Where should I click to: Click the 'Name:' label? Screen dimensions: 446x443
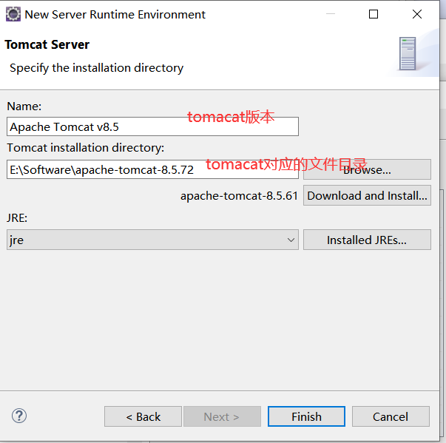click(x=24, y=106)
